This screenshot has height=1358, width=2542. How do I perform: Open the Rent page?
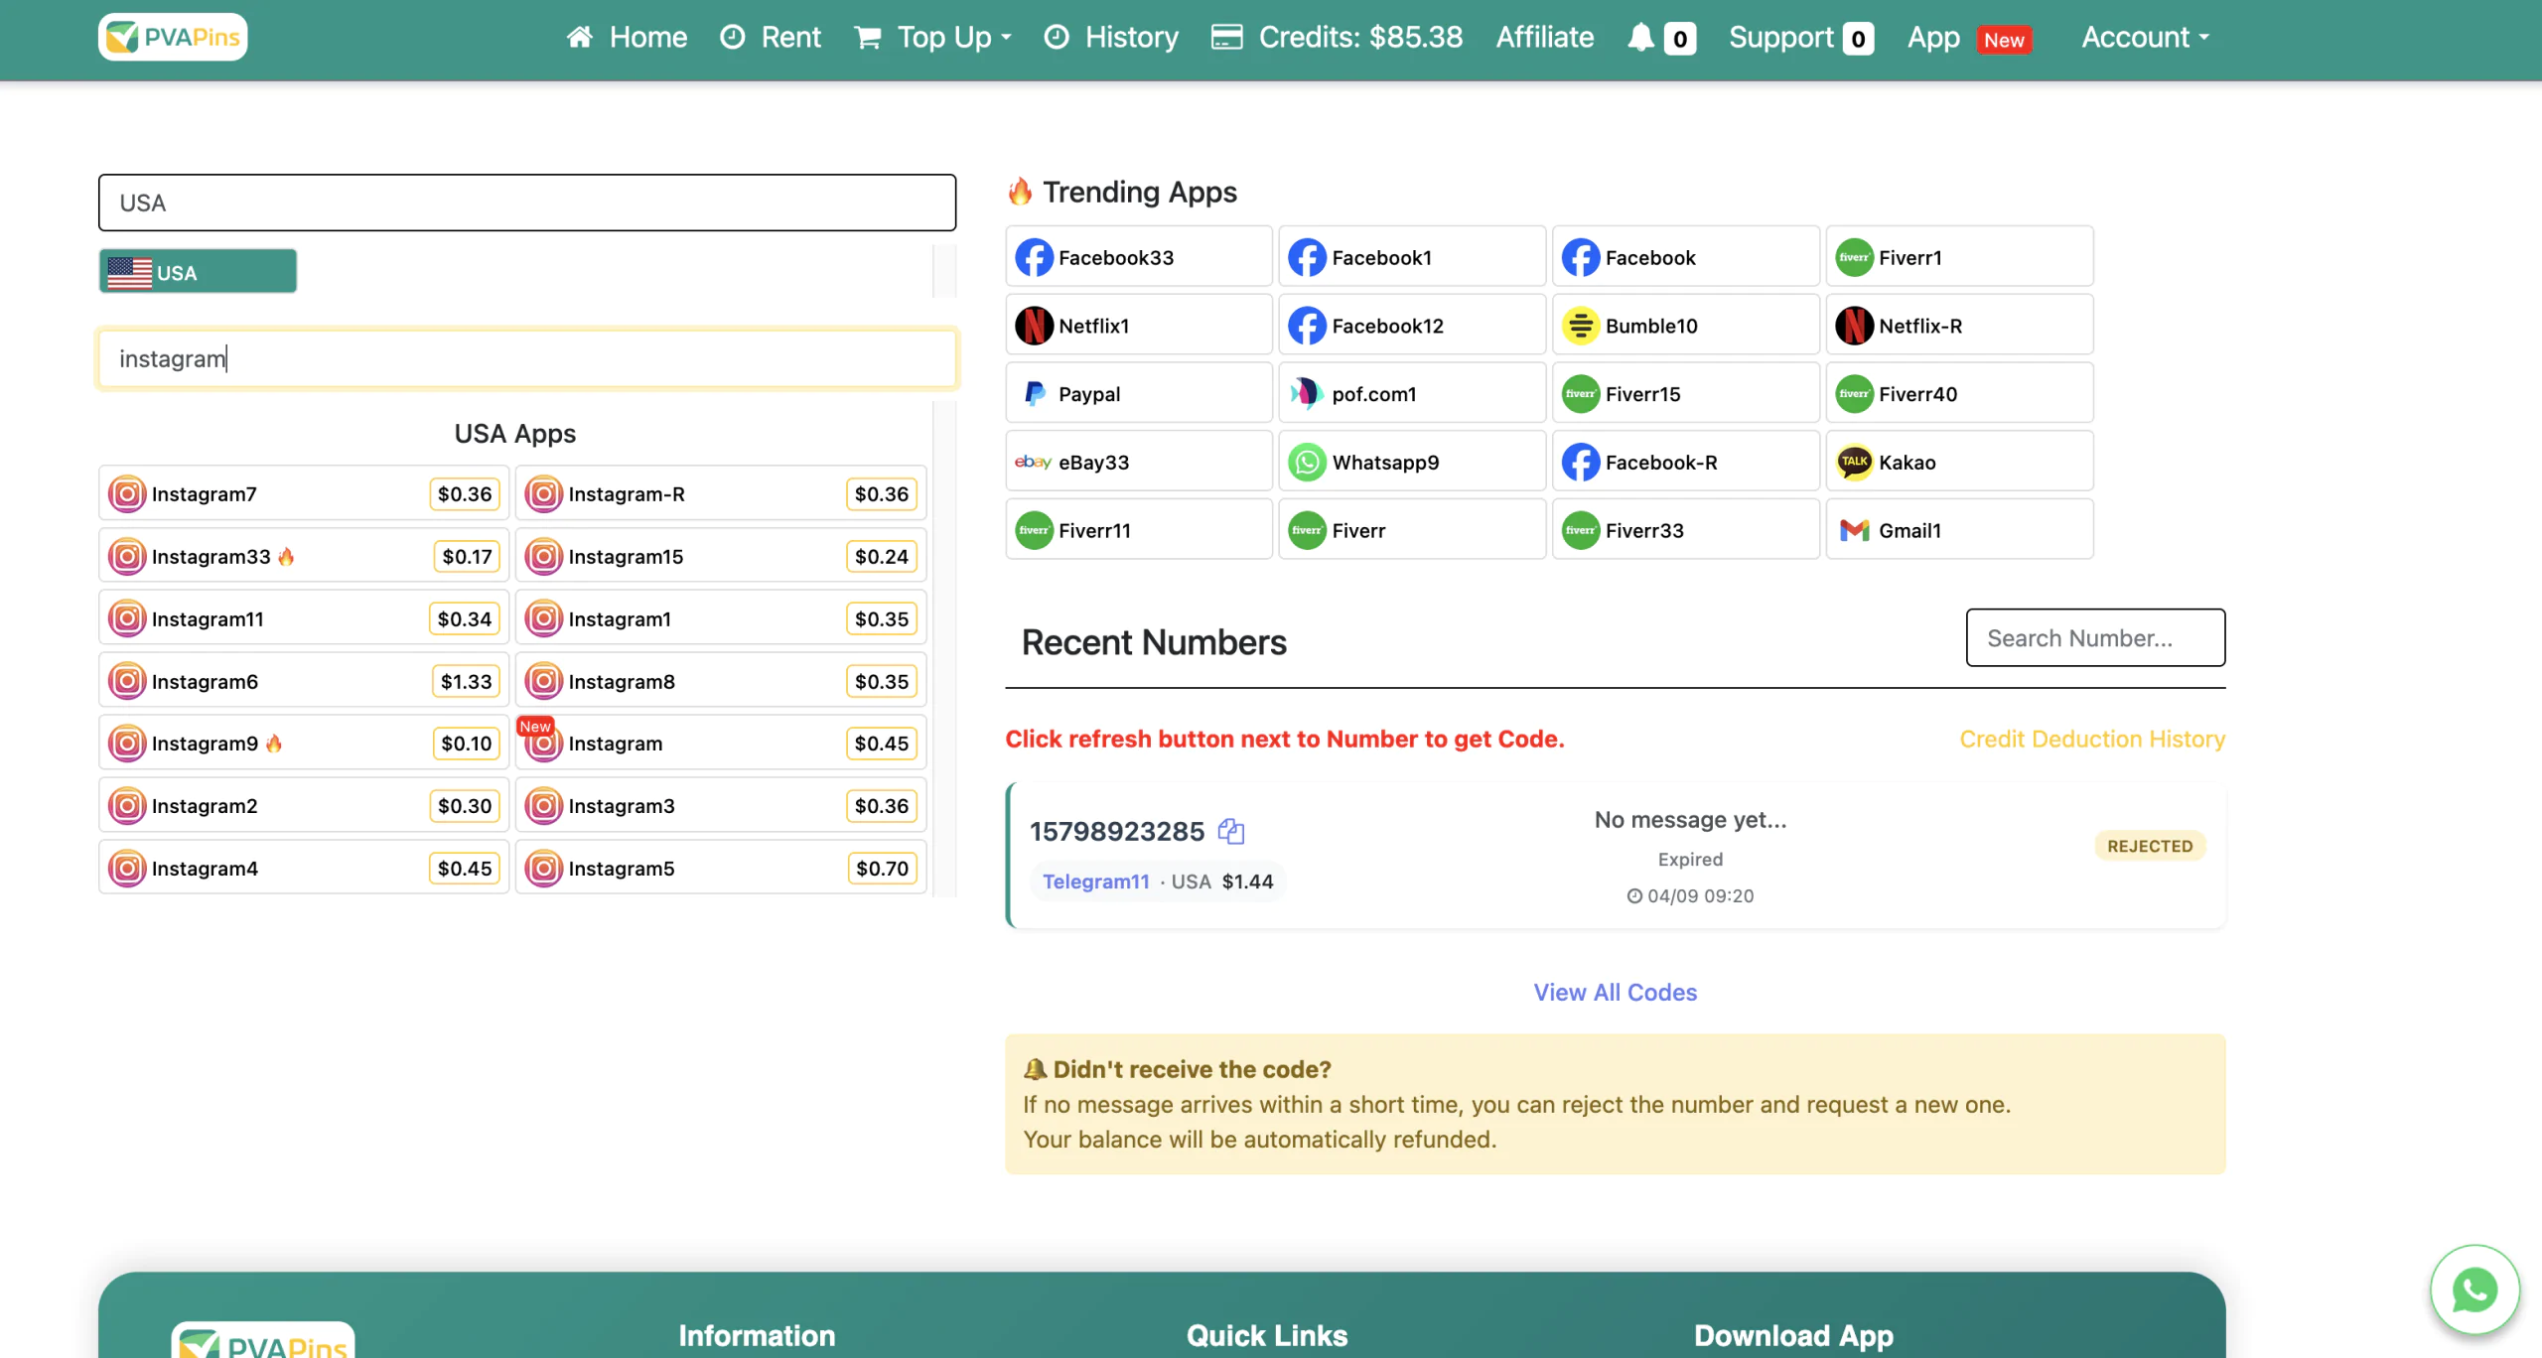771,38
